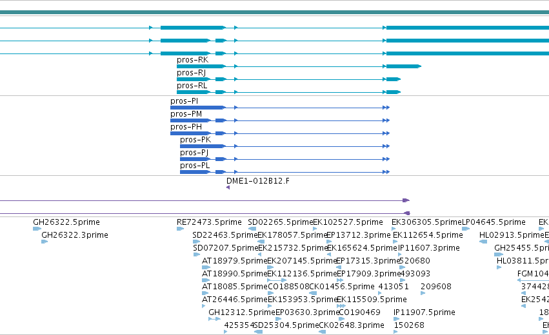549x335 pixels.
Task: Open the HL02913.5prime EST label
Action: pyautogui.click(x=512, y=235)
